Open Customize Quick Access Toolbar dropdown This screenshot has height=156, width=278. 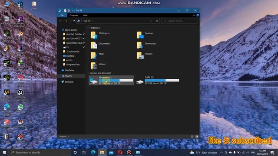(72, 10)
